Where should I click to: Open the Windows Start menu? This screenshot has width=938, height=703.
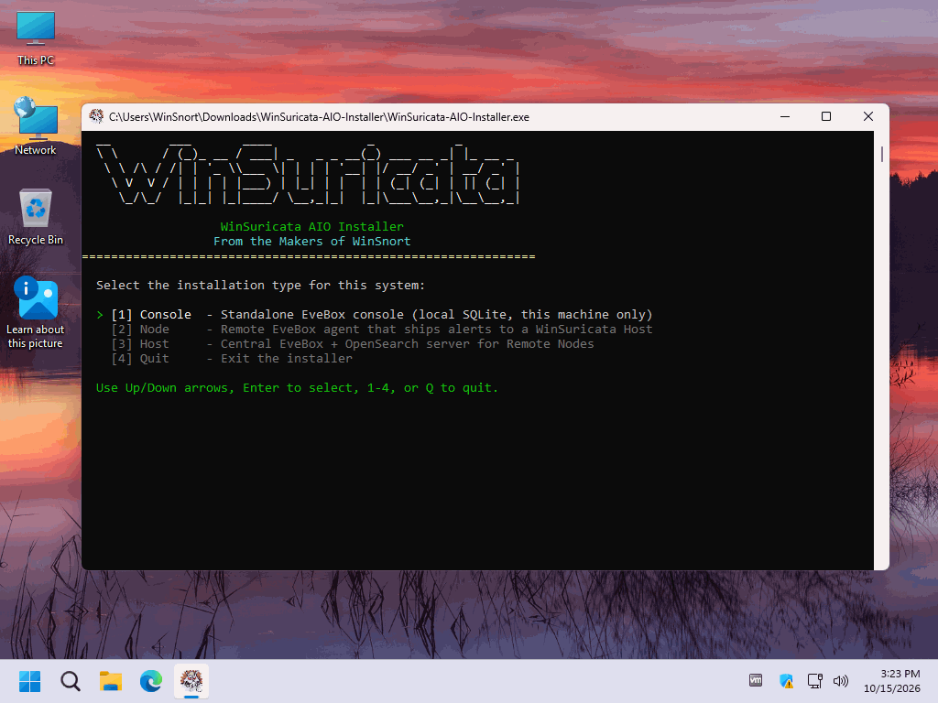click(x=30, y=681)
